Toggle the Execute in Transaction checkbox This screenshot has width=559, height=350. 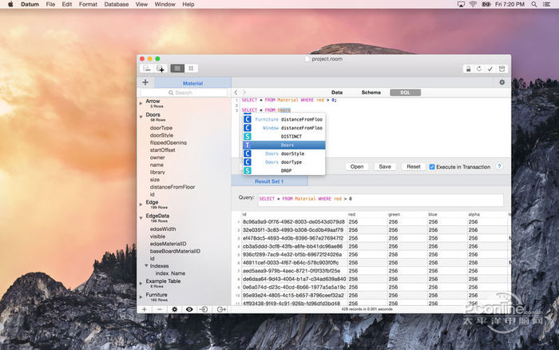point(432,167)
